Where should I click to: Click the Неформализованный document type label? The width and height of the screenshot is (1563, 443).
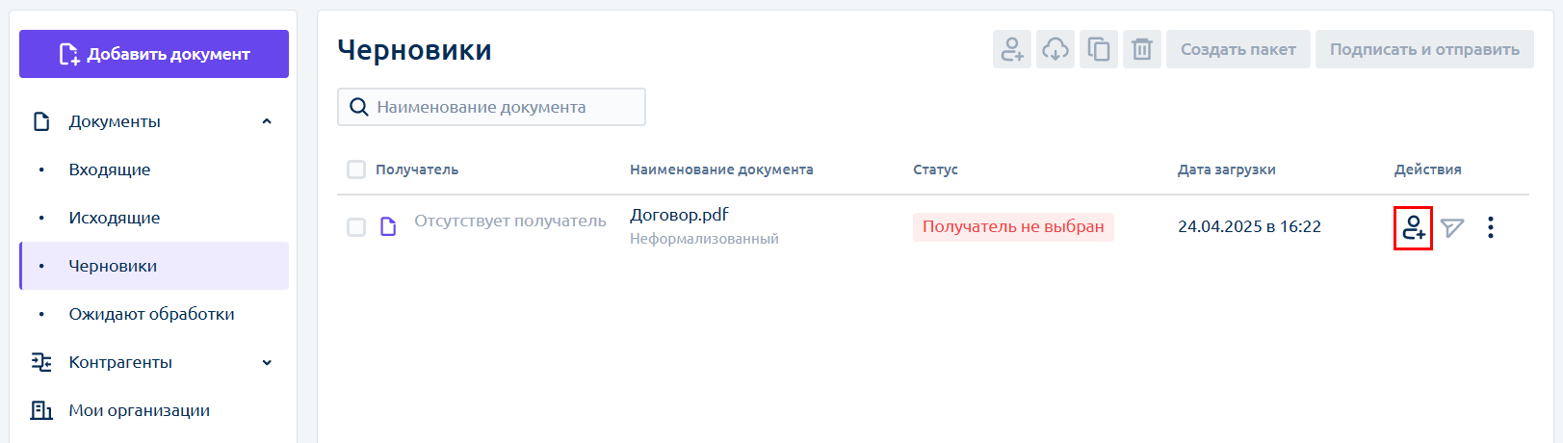[704, 239]
